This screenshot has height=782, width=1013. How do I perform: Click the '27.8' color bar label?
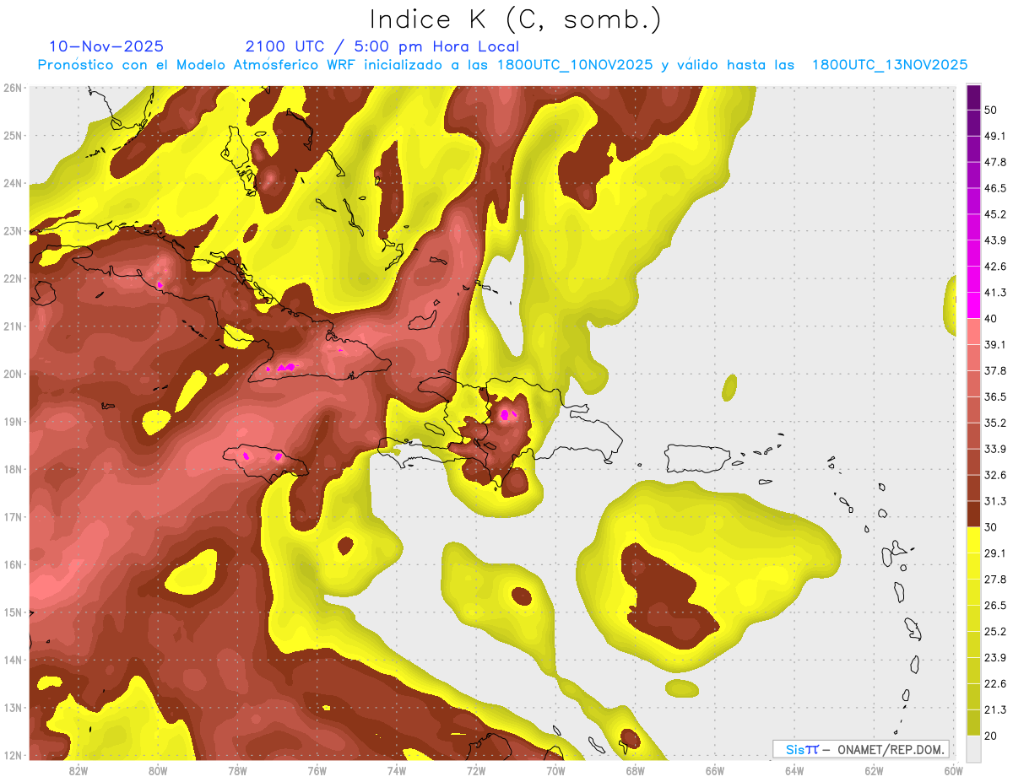click(994, 580)
